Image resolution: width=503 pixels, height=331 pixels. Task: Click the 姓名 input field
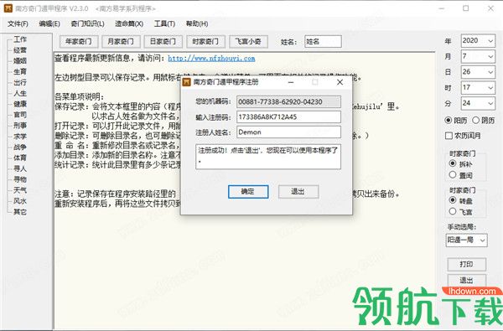click(323, 41)
